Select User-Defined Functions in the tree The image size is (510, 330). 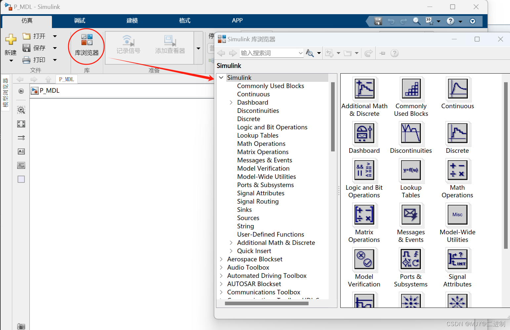(271, 234)
